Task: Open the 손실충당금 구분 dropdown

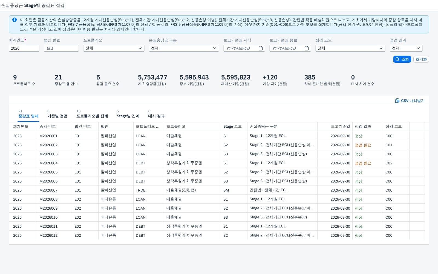Action: tap(184, 48)
